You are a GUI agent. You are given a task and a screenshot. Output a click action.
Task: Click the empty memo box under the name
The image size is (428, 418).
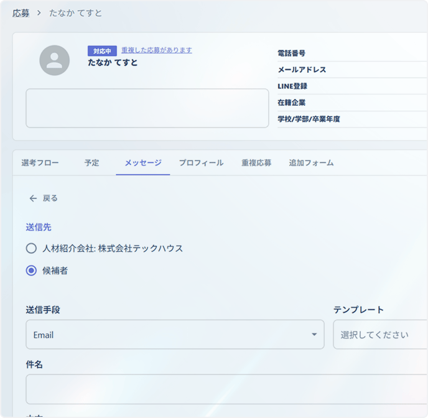(x=147, y=108)
